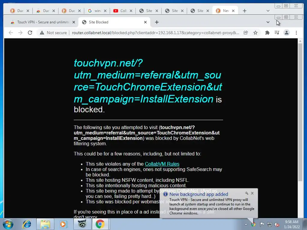Open the Extensions puzzle icon

[x=267, y=33]
